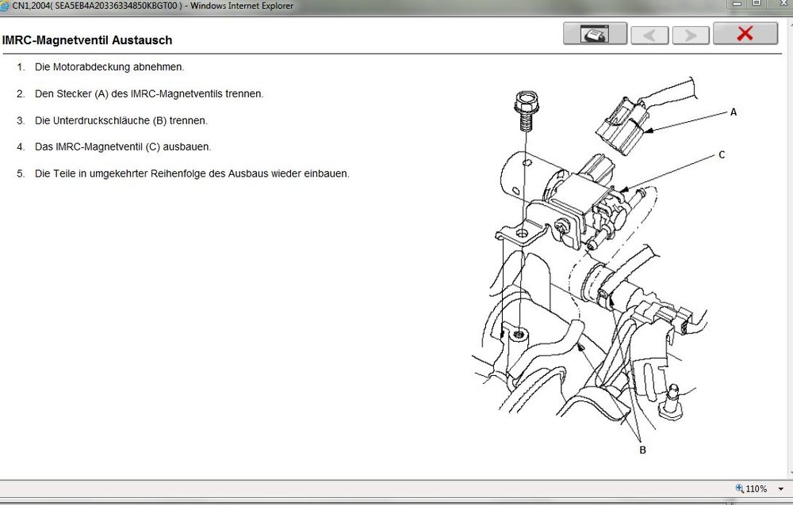The height and width of the screenshot is (505, 793).
Task: Click label C in the diagram
Action: pyautogui.click(x=722, y=155)
